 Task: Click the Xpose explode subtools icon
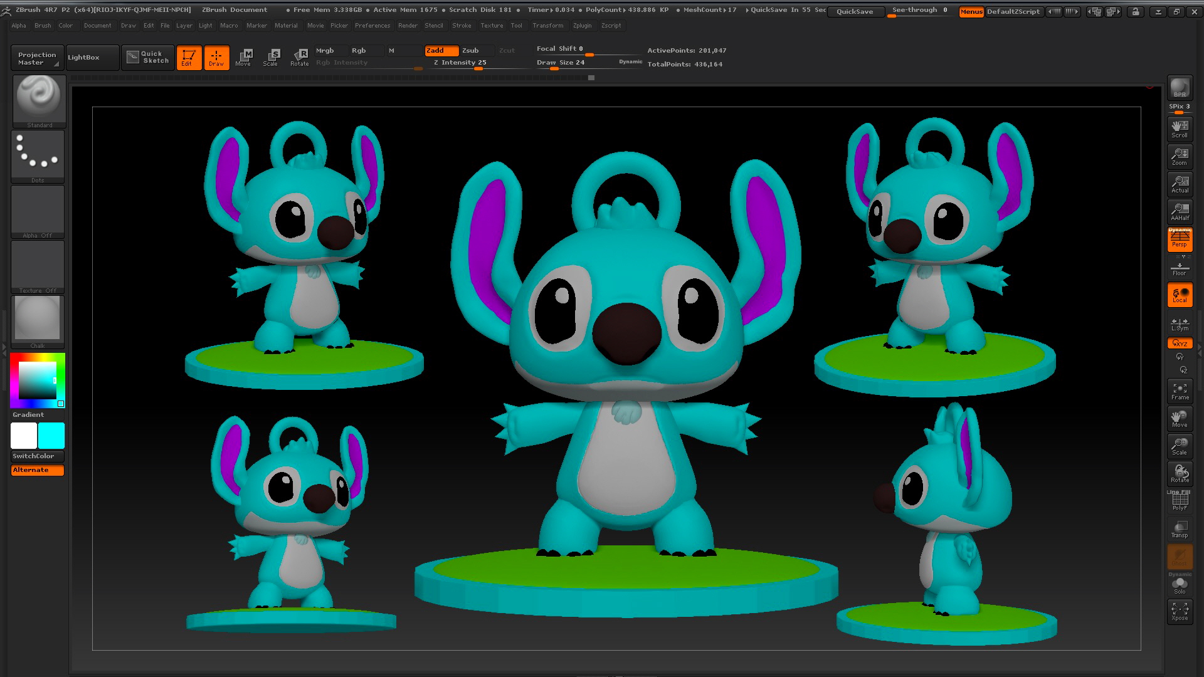point(1180,612)
